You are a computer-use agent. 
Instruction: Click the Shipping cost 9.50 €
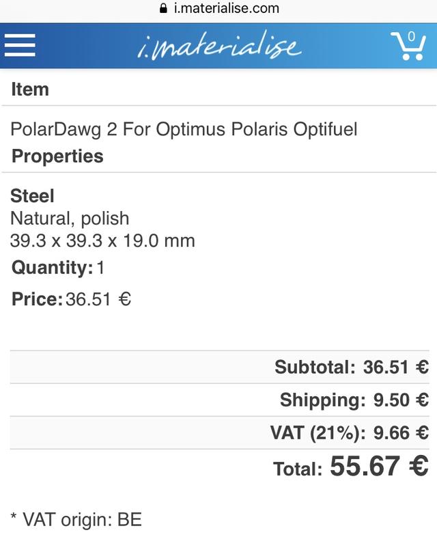point(401,400)
